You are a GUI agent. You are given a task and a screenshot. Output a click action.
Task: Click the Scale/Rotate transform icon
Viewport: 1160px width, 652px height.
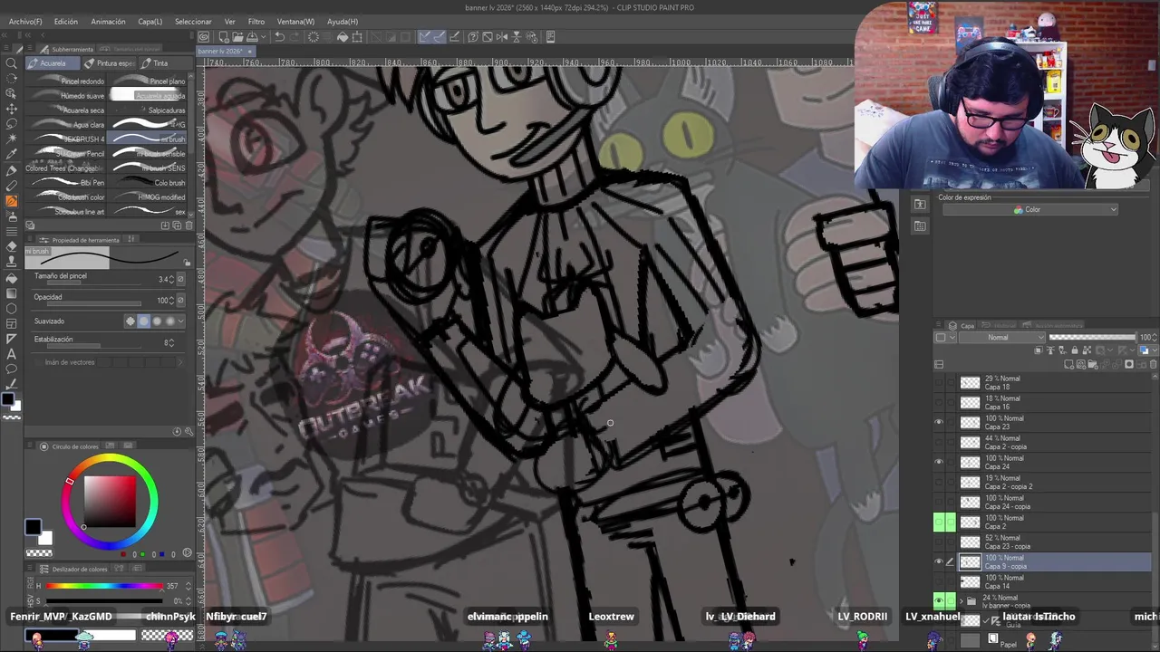pyautogui.click(x=357, y=37)
